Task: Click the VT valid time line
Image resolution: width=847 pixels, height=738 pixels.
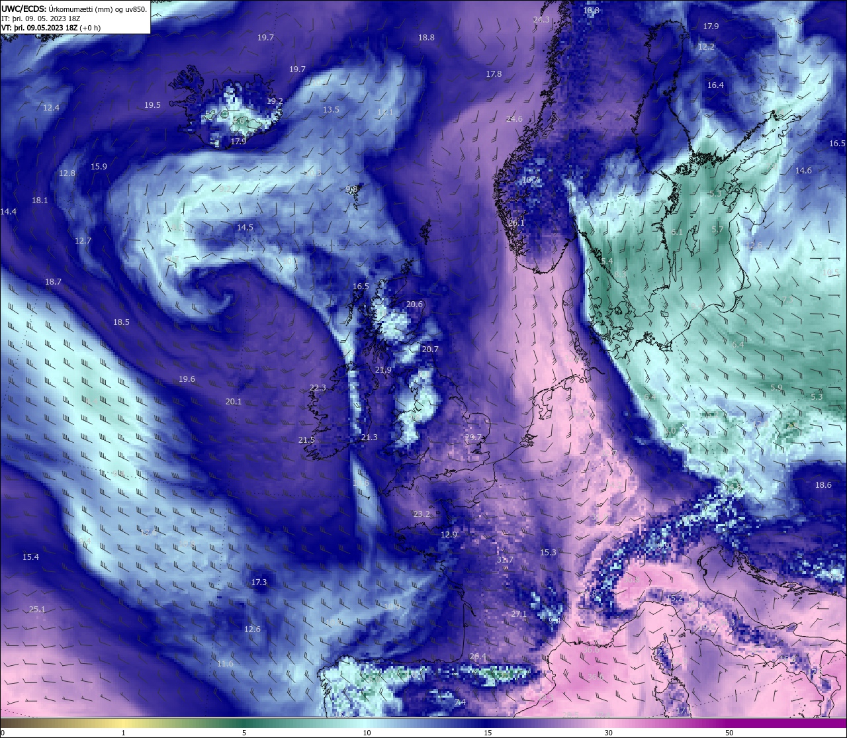Action: pyautogui.click(x=51, y=28)
